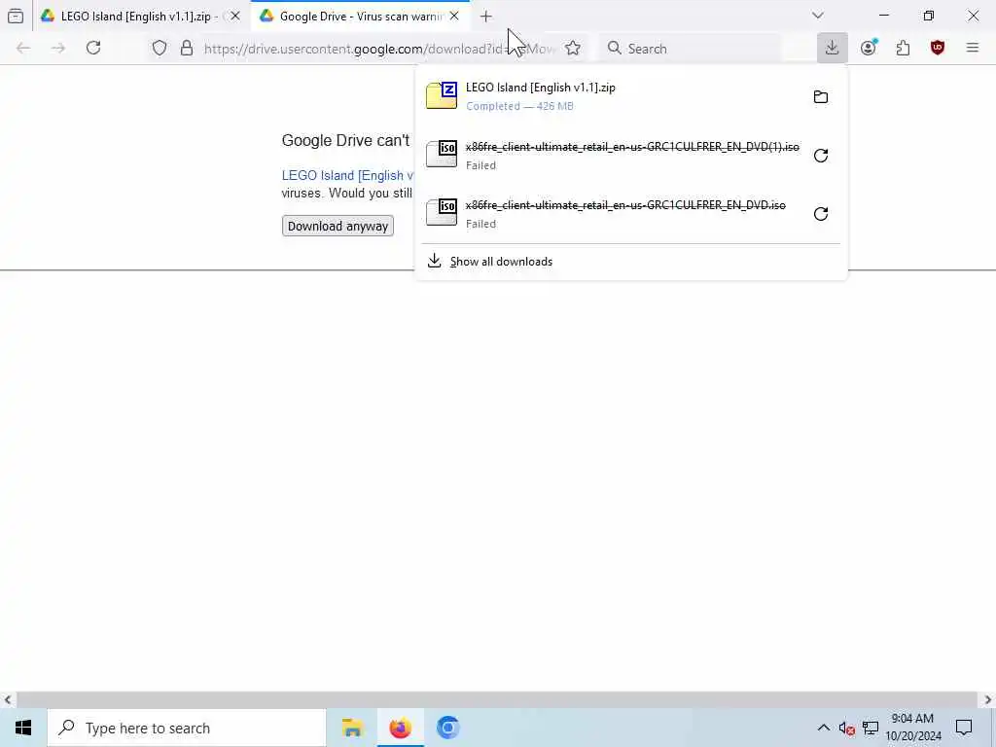
Task: Open the Firefox hamburger menu
Action: 972,48
